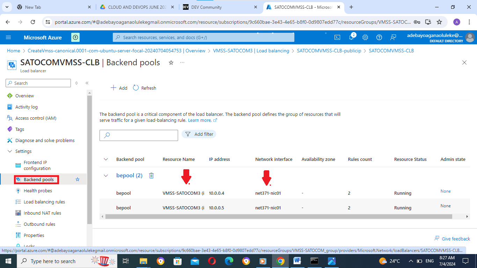Viewport: 477px width, 268px height.
Task: Show hidden system tray icons
Action: (x=411, y=261)
